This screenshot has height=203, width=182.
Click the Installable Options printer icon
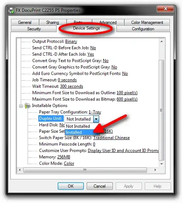pos(28,106)
